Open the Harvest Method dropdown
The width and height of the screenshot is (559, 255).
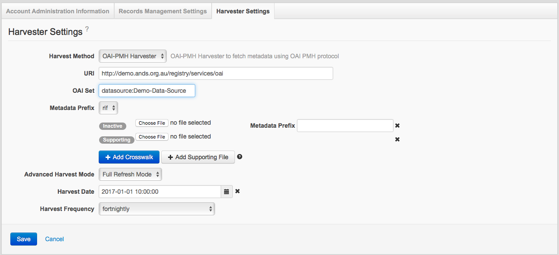pos(132,56)
